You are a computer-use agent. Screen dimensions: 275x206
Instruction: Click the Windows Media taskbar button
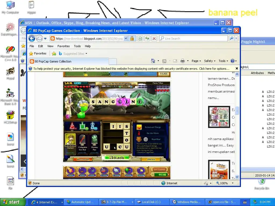coord(187,202)
